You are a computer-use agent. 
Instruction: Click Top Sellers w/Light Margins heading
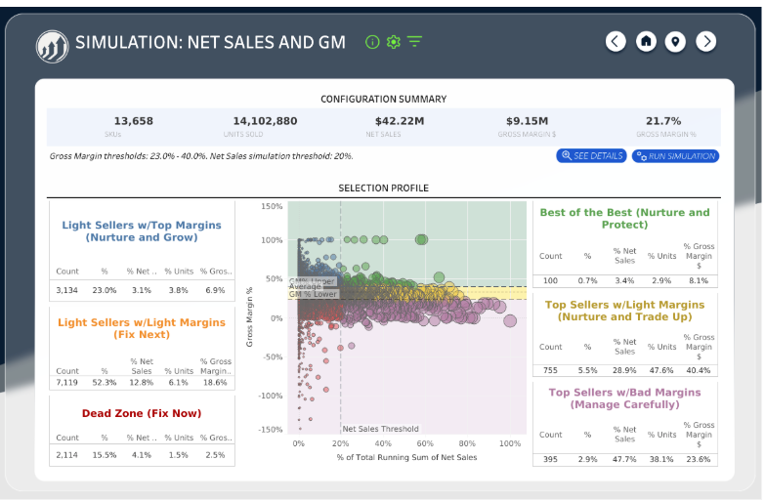coord(624,311)
